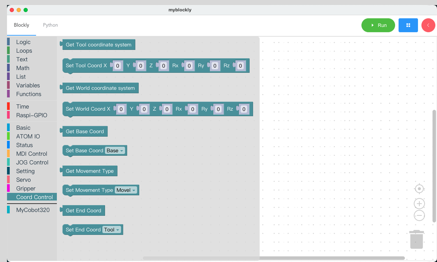
Task: Click the center workspace crosshair icon
Action: pyautogui.click(x=419, y=189)
